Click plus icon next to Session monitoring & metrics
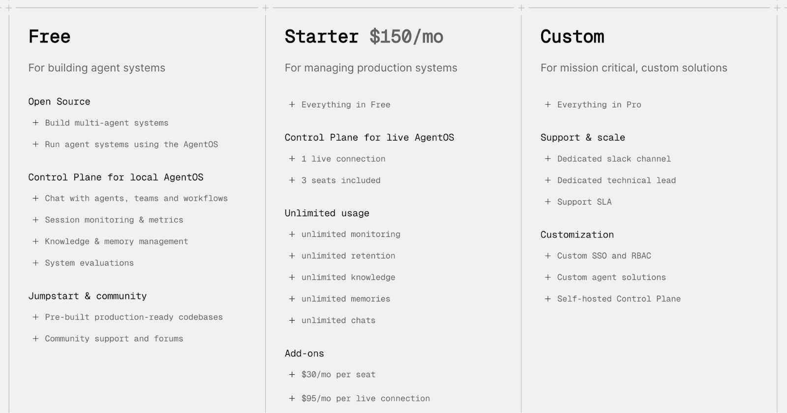 pyautogui.click(x=35, y=220)
